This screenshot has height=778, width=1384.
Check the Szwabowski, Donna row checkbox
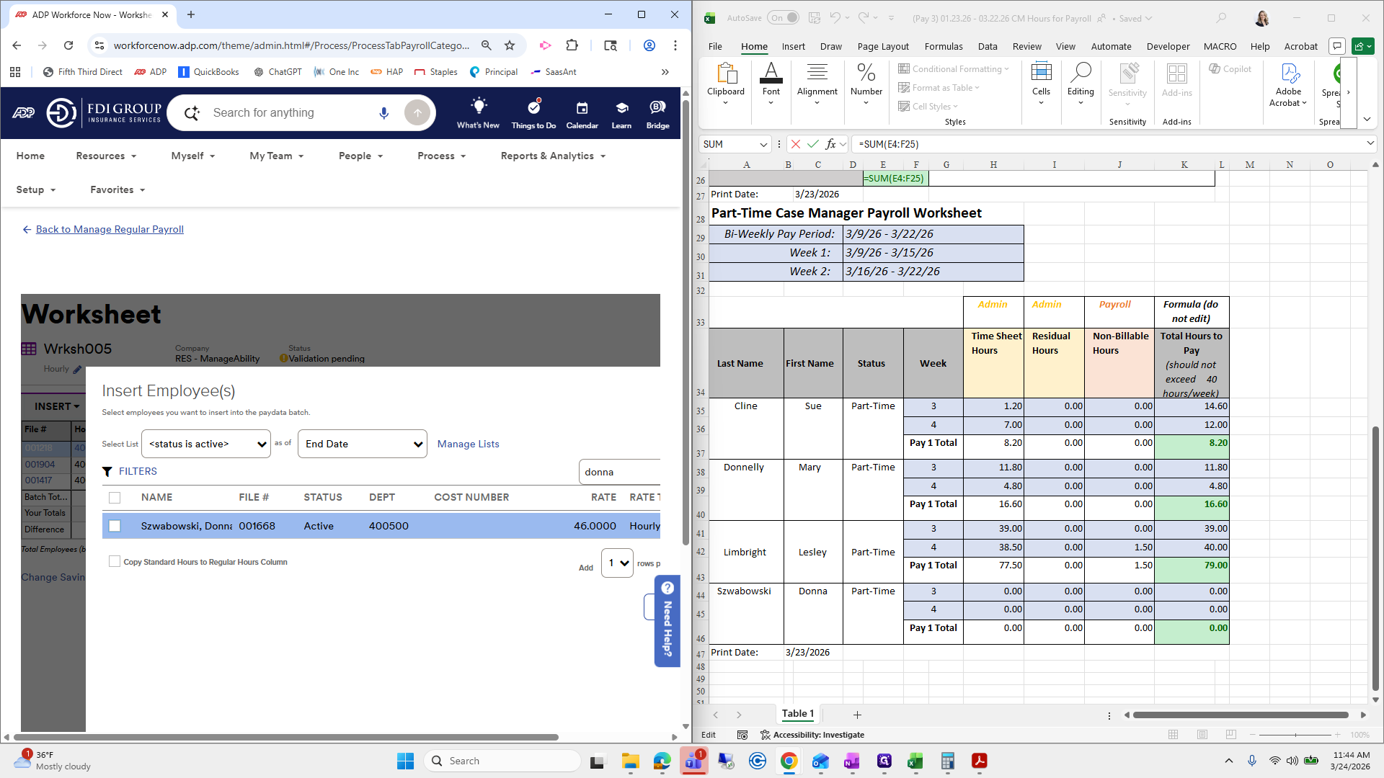(x=115, y=527)
